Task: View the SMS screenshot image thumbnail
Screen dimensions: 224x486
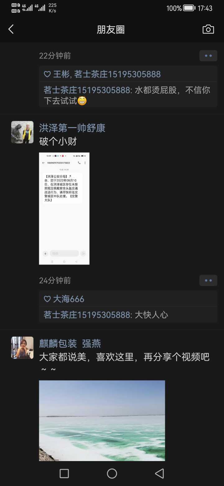Action: click(x=64, y=208)
